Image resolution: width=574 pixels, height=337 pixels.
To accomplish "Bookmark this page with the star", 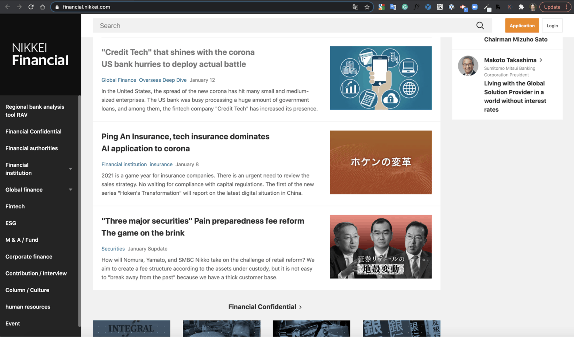I will 367,7.
